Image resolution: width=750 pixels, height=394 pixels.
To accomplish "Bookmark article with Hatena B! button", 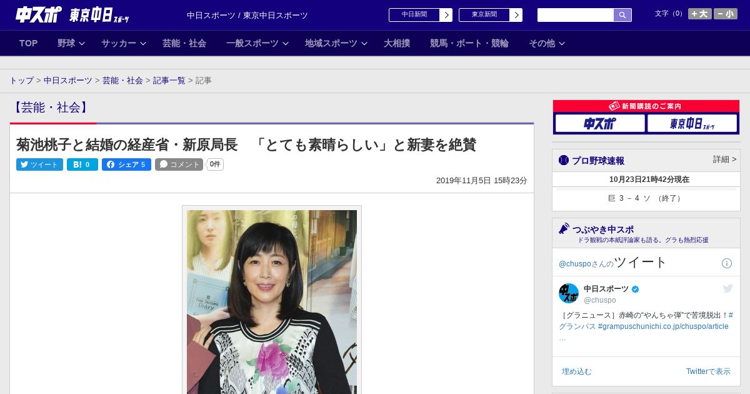I will click(82, 164).
